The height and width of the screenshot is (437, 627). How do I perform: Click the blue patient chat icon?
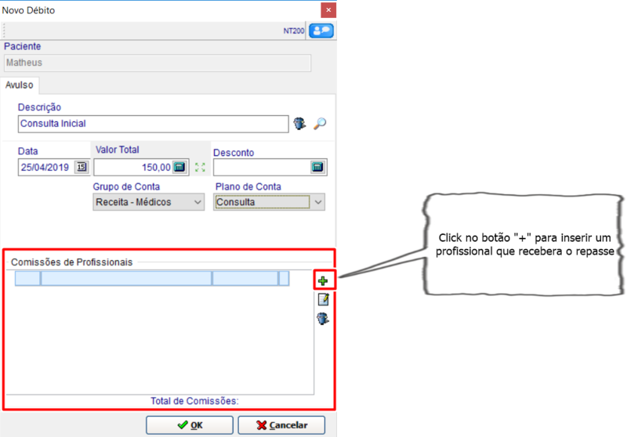[x=321, y=31]
